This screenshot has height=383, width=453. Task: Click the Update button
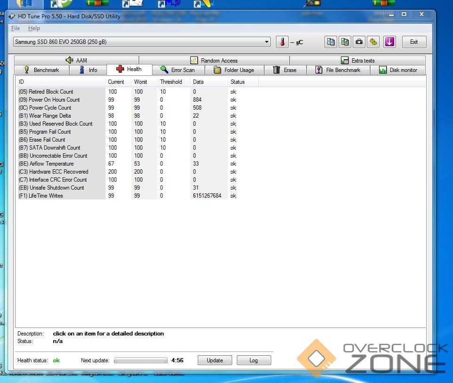(215, 360)
